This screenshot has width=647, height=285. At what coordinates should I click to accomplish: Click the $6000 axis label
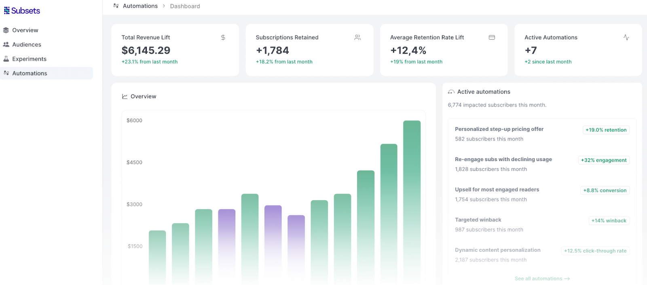coord(134,120)
